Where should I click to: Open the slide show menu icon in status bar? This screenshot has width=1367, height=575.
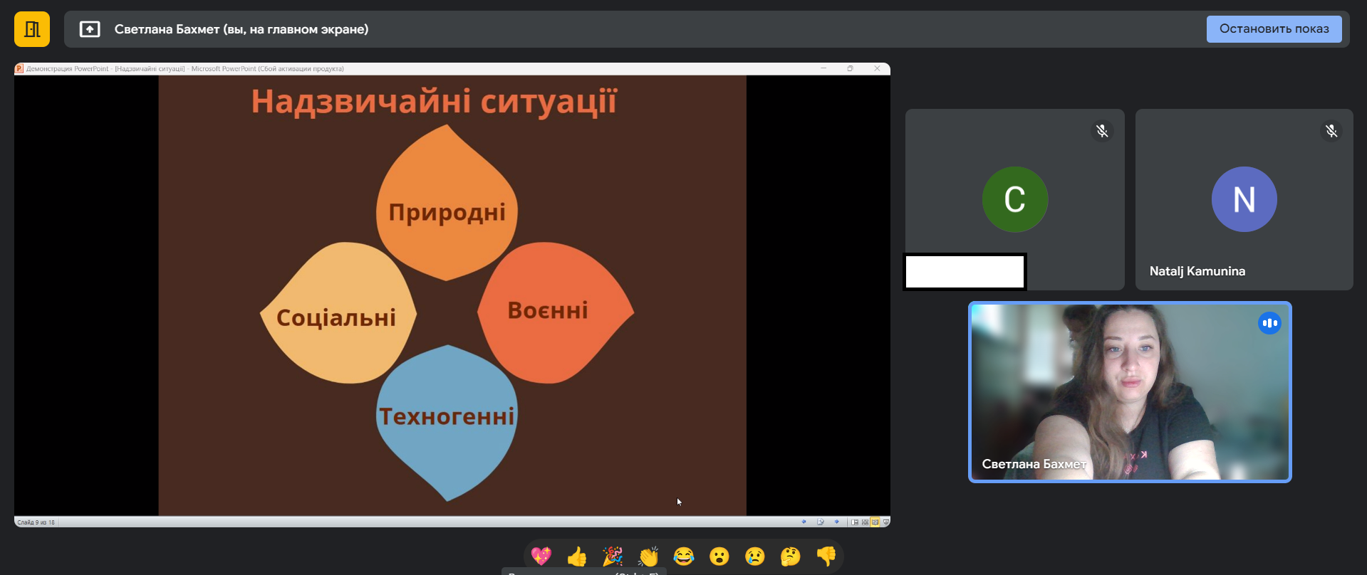tap(821, 522)
